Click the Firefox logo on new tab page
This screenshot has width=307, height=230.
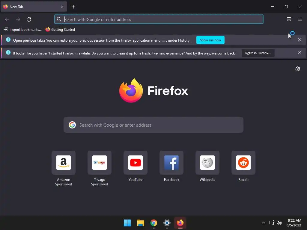153,90
